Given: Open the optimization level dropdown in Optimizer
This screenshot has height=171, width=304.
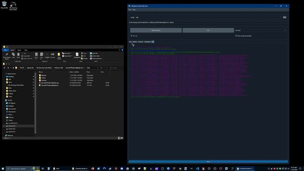Looking at the screenshot, I should pyautogui.click(x=261, y=30).
